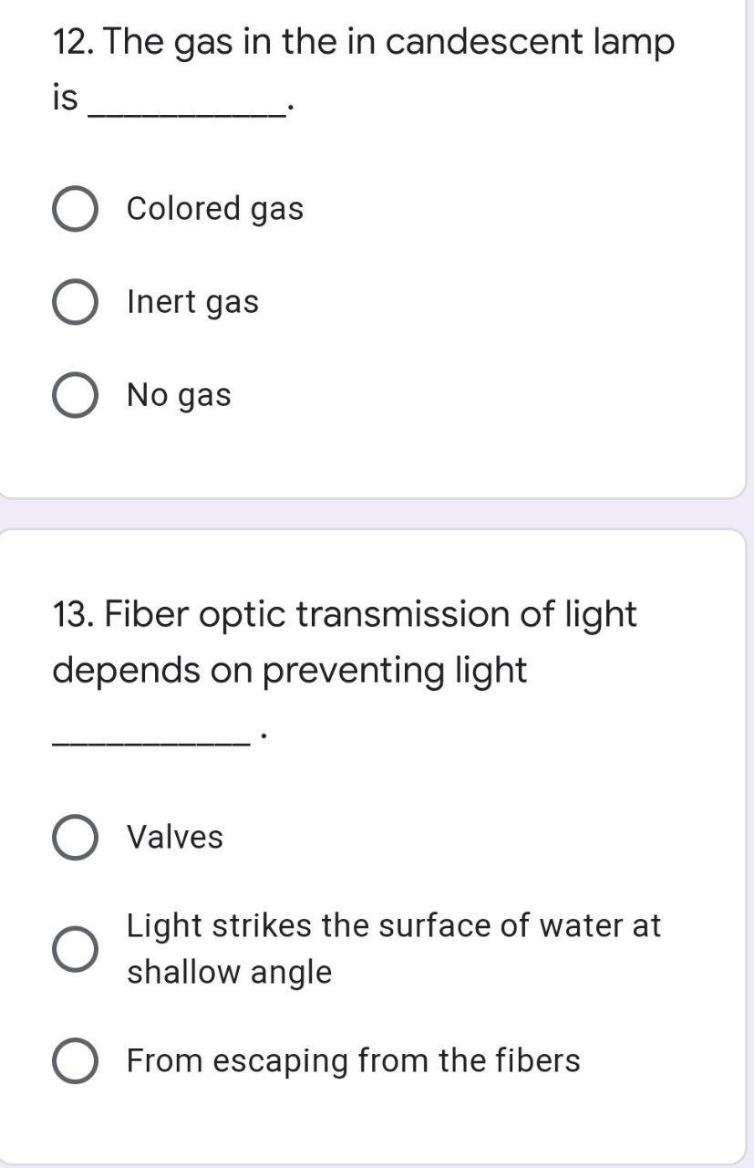Click the 'No gas' answer label
This screenshot has height=1168, width=754.
click(x=180, y=394)
